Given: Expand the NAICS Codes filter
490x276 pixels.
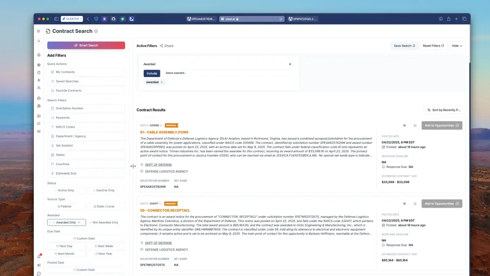Looking at the screenshot, I should click(x=86, y=127).
